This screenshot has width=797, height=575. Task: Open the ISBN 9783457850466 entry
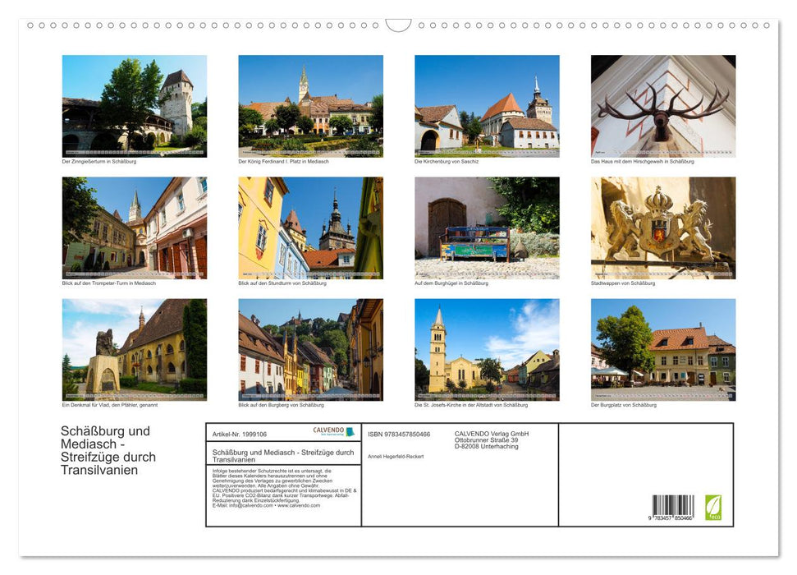[x=398, y=434]
